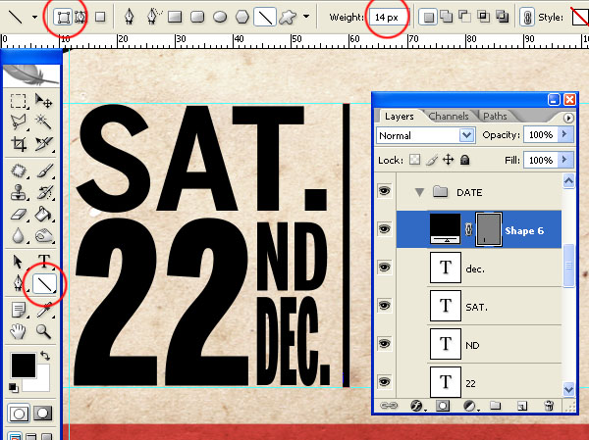Image resolution: width=589 pixels, height=440 pixels.
Task: Click Create New Shape Layer button
Action: point(428,17)
